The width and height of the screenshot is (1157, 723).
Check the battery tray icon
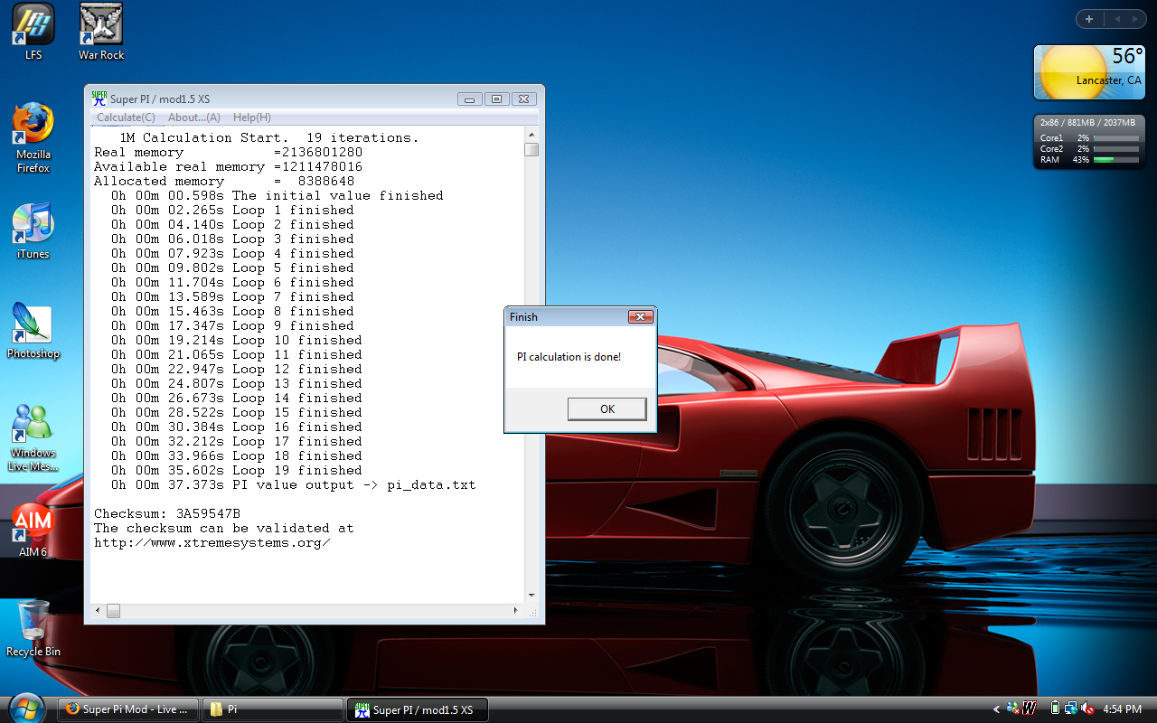[1055, 709]
